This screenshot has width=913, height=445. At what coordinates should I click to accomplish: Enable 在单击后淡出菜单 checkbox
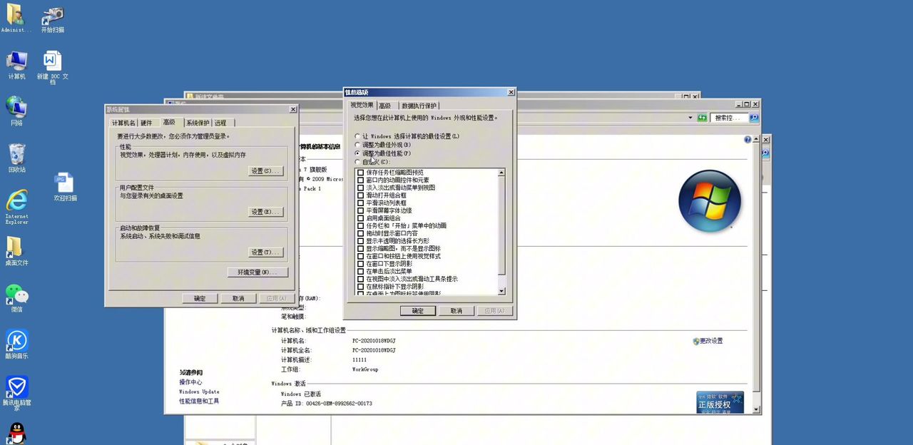tap(361, 272)
